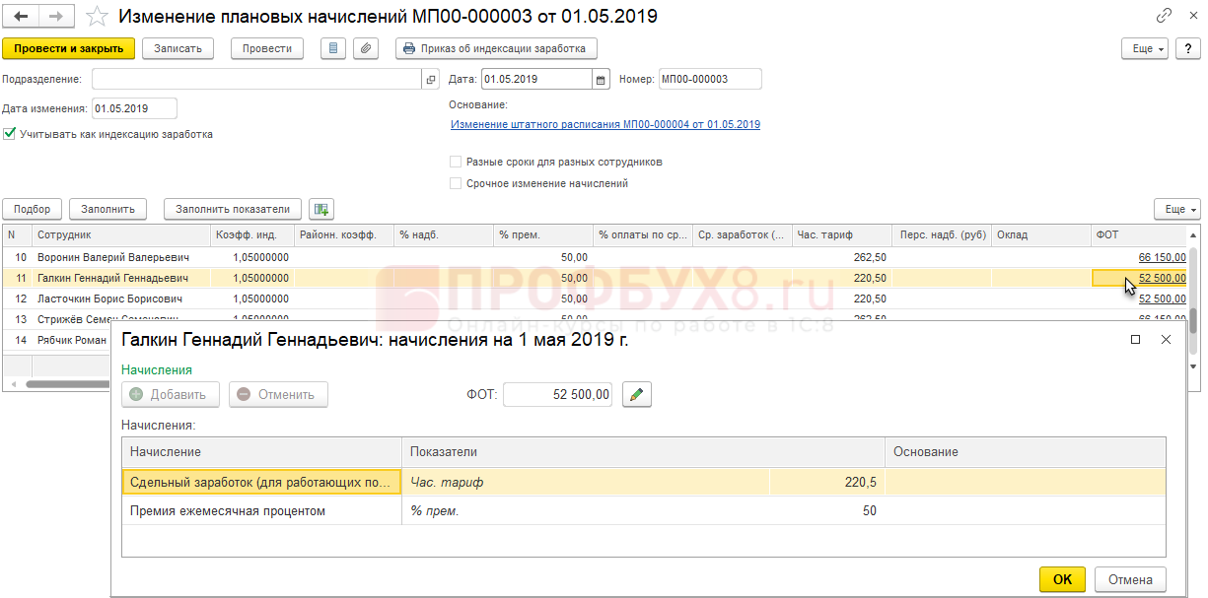Copy link using the chain icon
The image size is (1208, 598).
[x=1164, y=17]
